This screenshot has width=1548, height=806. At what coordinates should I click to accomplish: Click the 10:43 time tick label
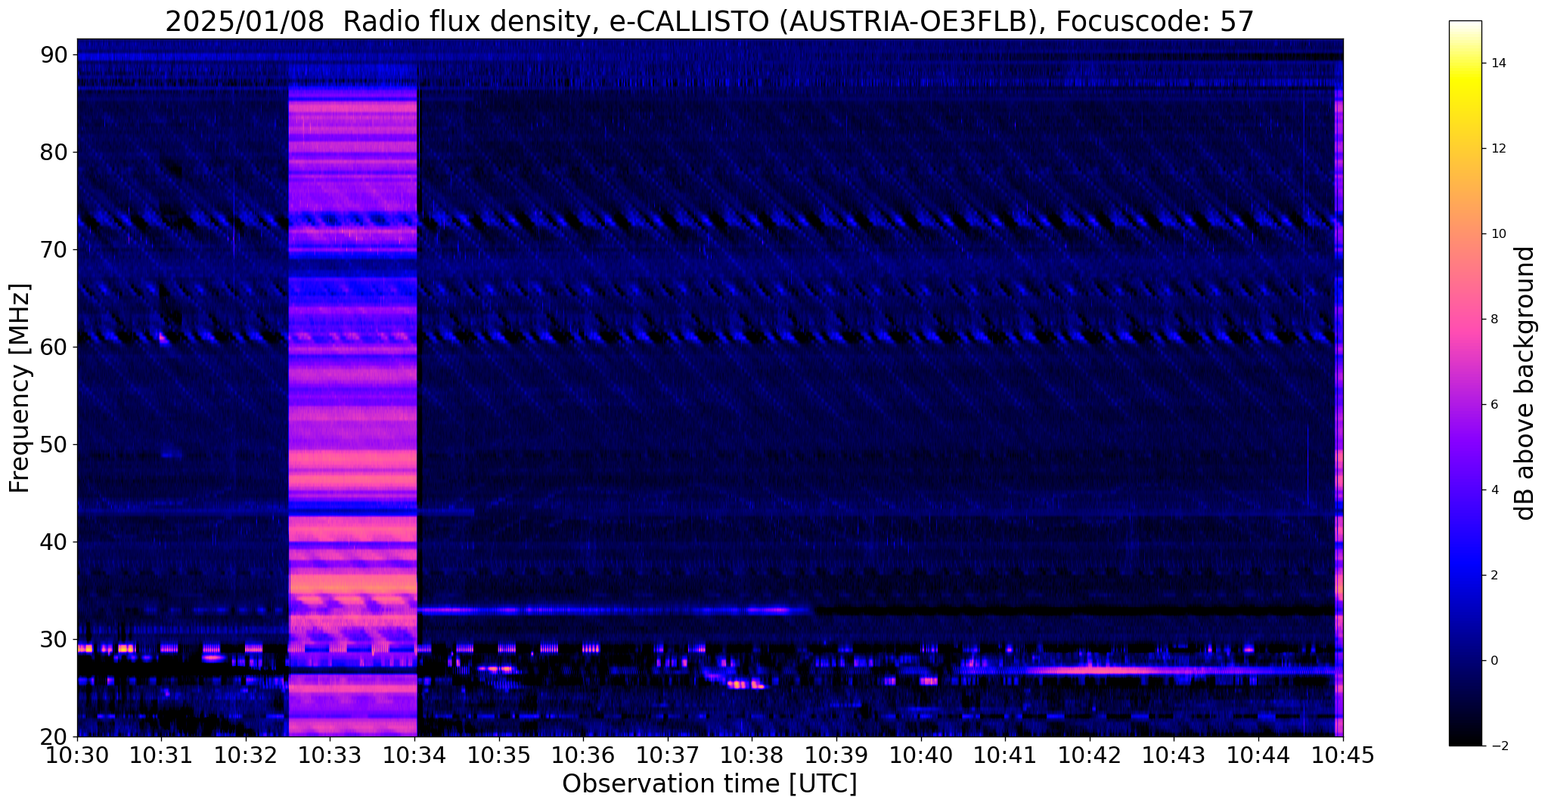click(1174, 755)
